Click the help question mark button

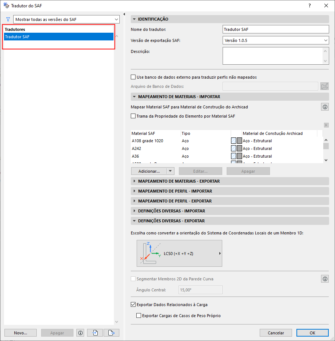[310, 6]
